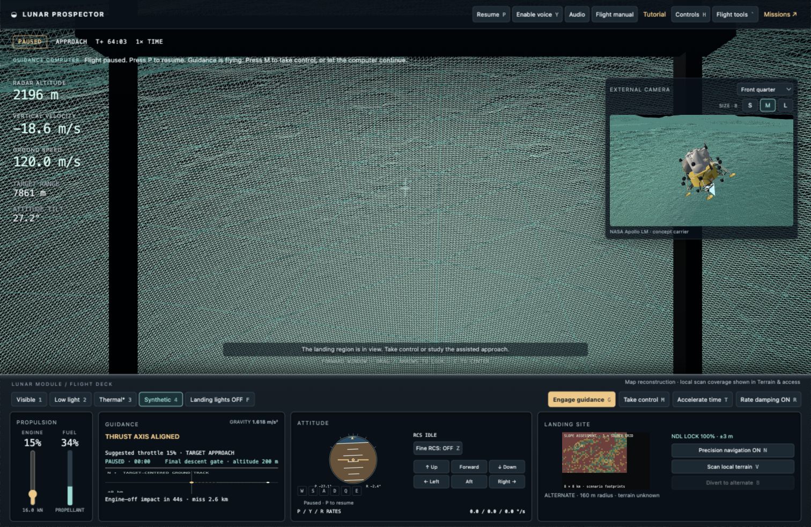
Task: Switch to Visible view mode
Action: coord(29,399)
